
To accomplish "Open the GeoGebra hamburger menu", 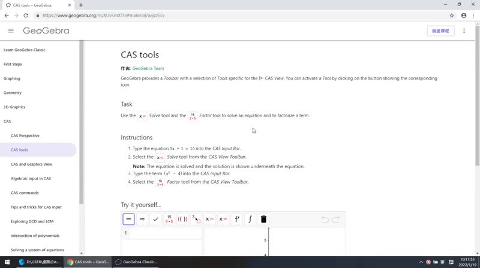I will (x=11, y=31).
